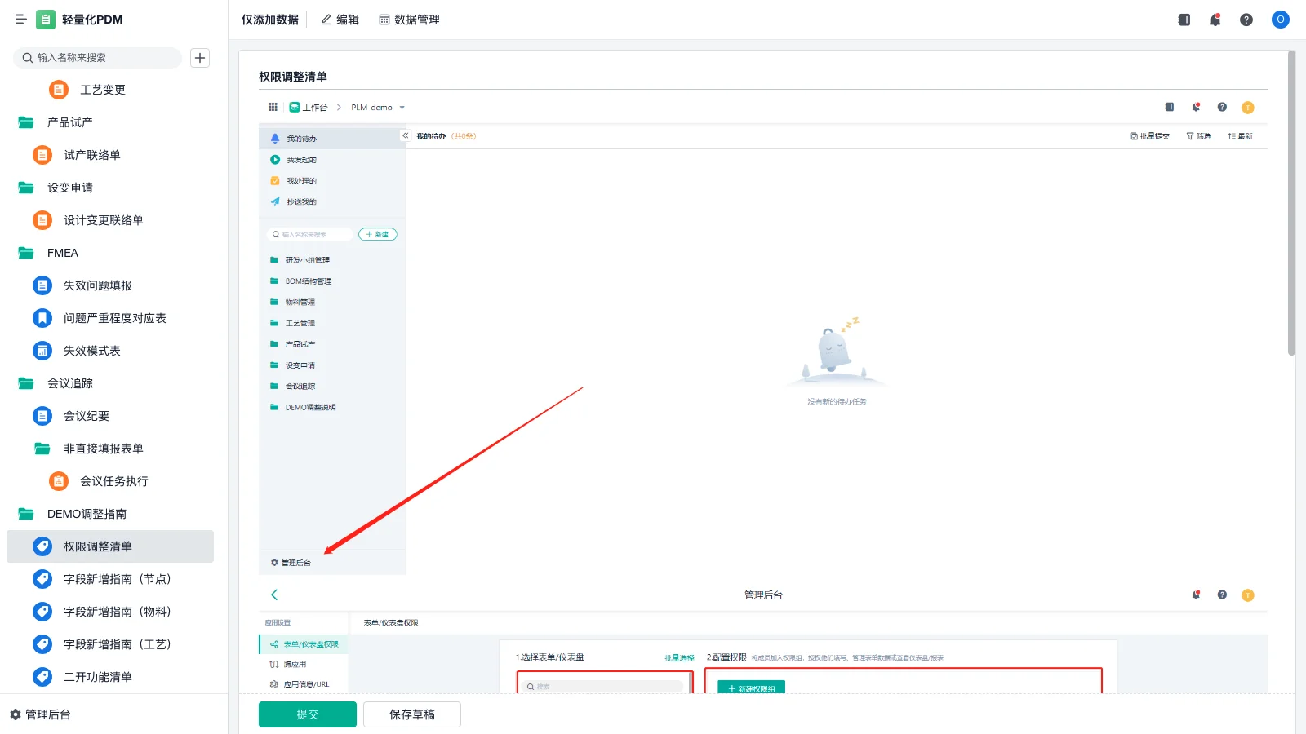
Task: Click the 问题严重程度对应表 bookmark icon
Action: (42, 318)
